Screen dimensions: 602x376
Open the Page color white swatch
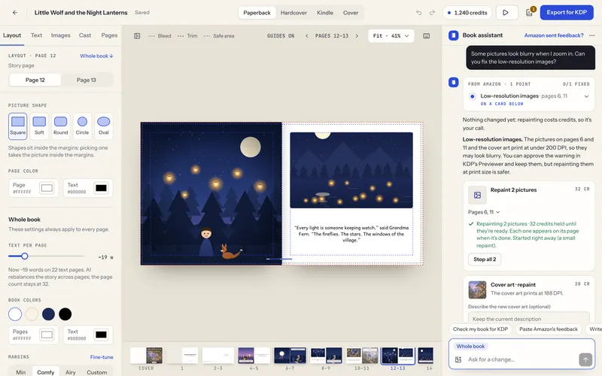(47, 188)
